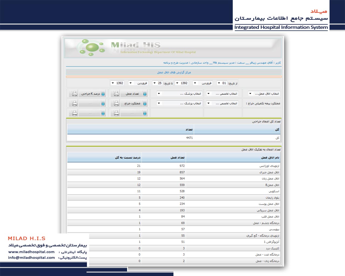Click the 'مرکز گزارش های اتاق عمل' title bar
Image resolution: width=345 pixels, height=276 pixels.
(x=174, y=72)
